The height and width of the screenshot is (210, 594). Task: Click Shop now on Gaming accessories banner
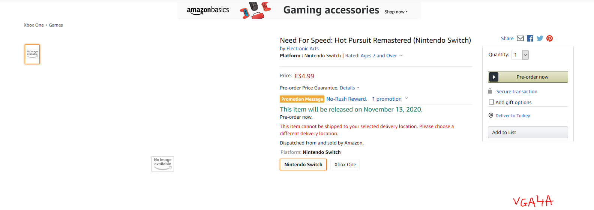pyautogui.click(x=396, y=12)
